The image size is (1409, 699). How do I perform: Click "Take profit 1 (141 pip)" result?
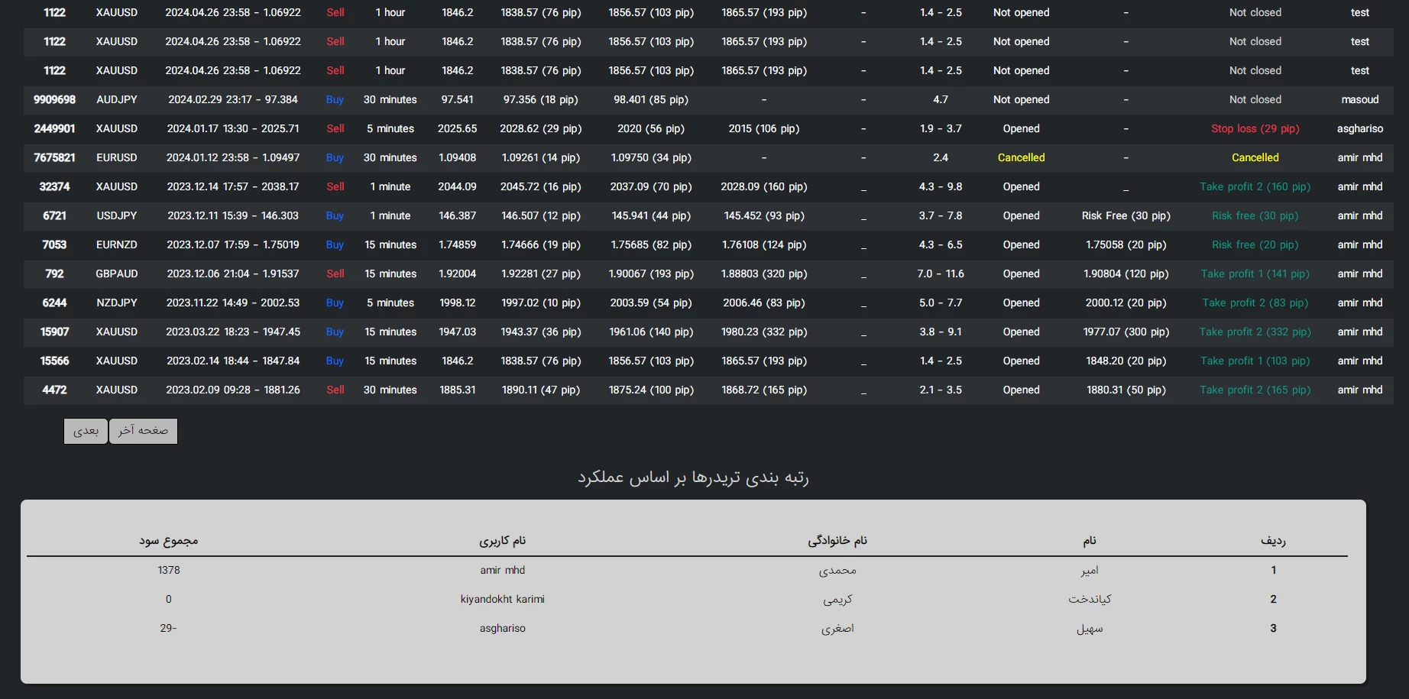(1255, 273)
